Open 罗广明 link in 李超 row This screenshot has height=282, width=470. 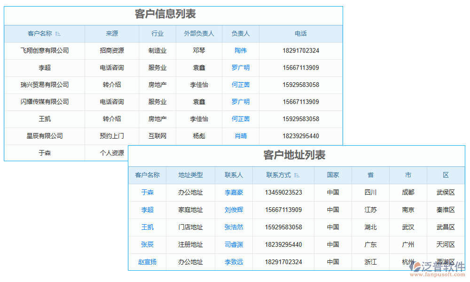point(241,68)
